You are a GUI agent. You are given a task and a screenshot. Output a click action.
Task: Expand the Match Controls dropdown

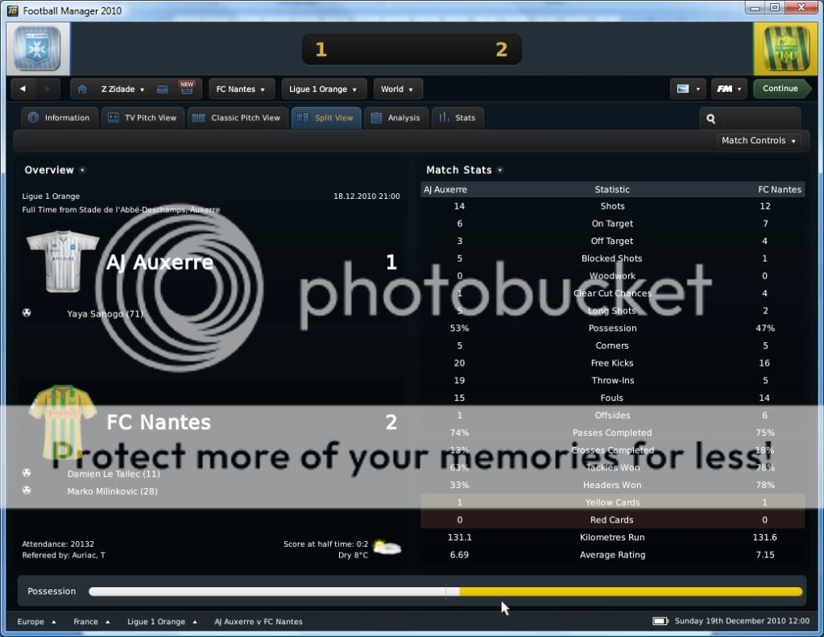pos(758,141)
